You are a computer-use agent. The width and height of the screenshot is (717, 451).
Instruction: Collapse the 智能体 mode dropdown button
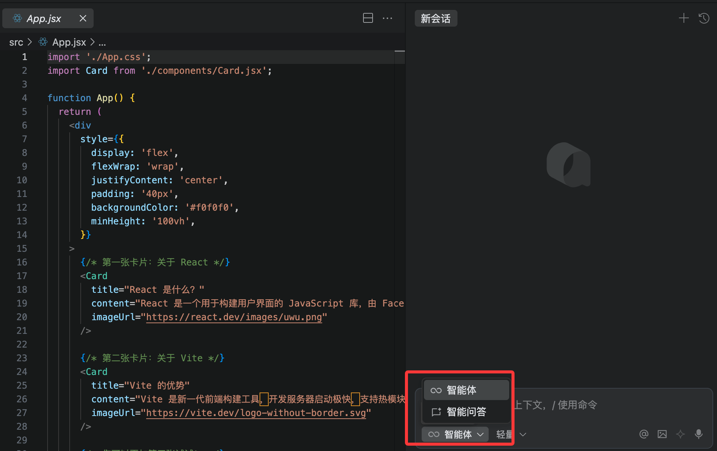(x=455, y=434)
